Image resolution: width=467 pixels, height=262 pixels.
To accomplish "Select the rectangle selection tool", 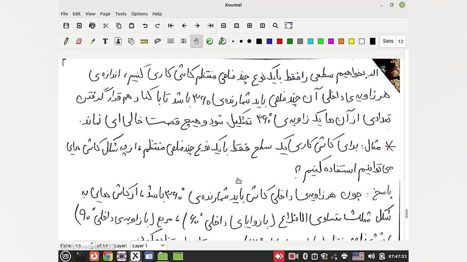I will [171, 41].
